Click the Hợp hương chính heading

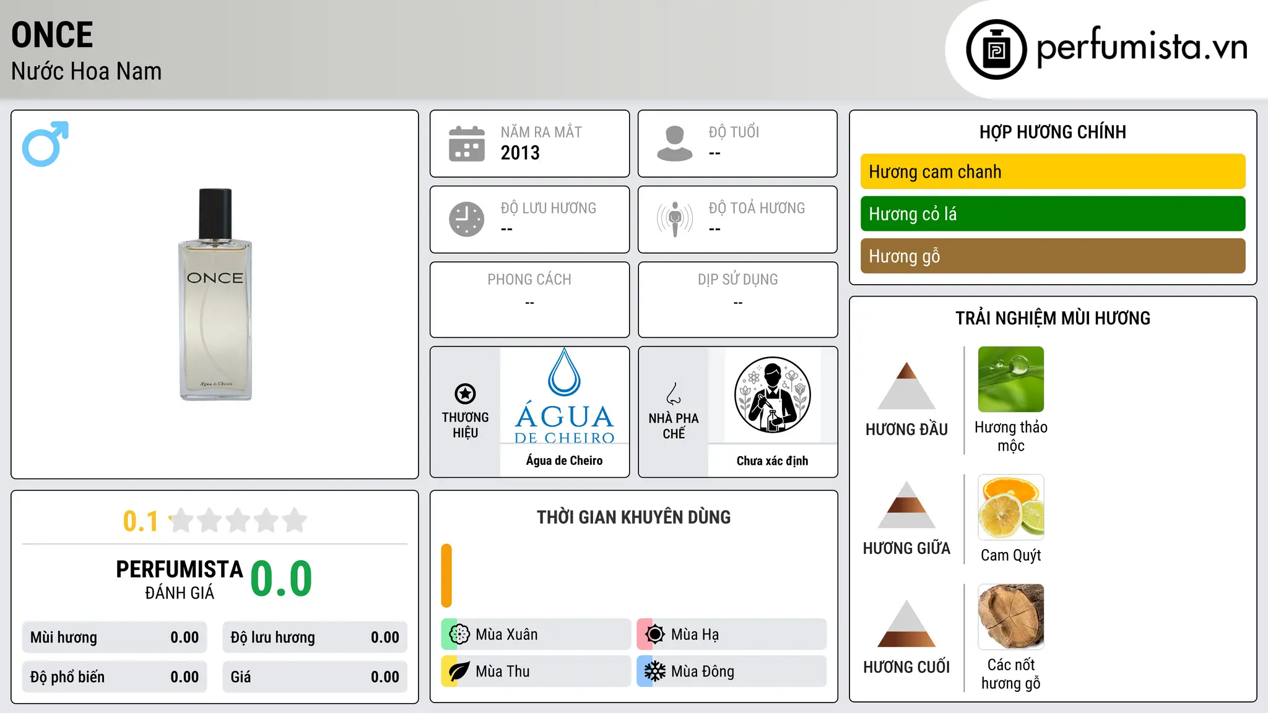coord(1053,132)
